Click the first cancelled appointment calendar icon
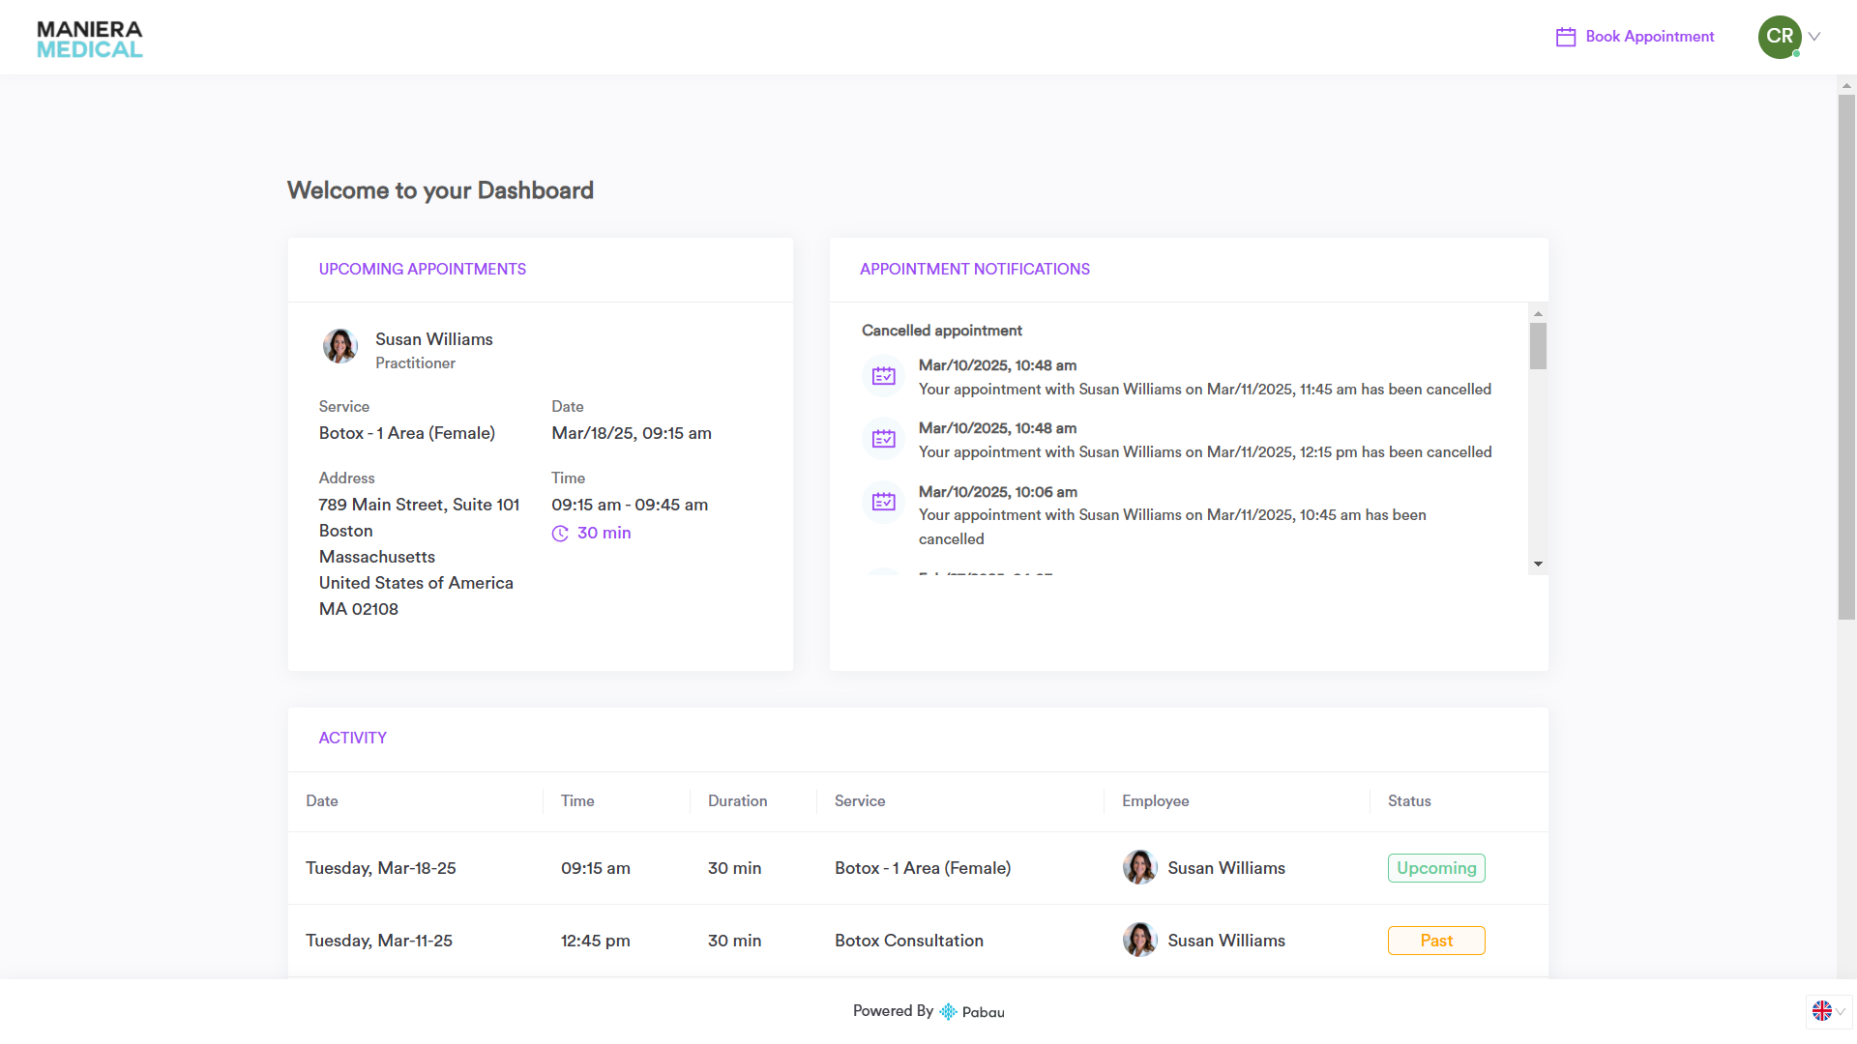The image size is (1857, 1044). click(883, 376)
